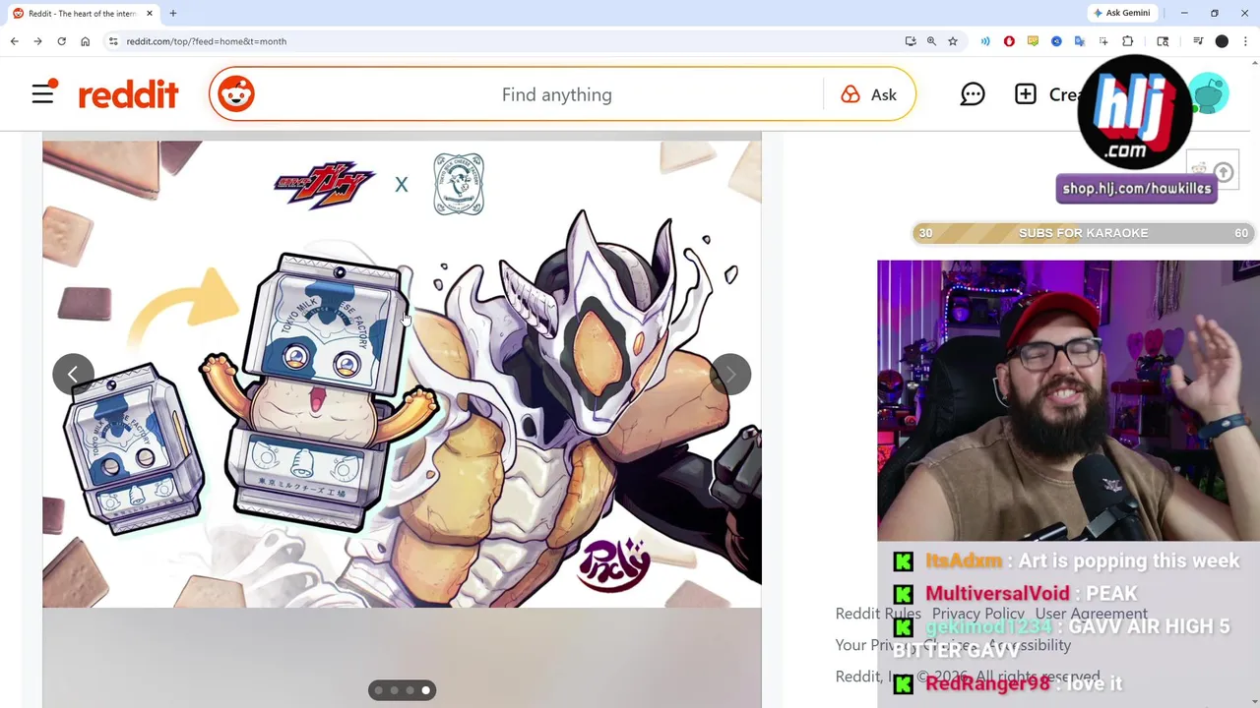
Task: Close the Reddit tab
Action: click(150, 13)
